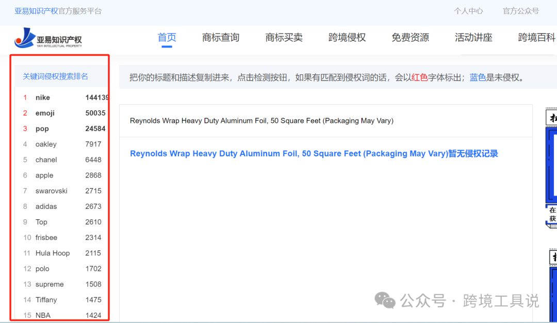Open 商标买卖 navigation item
Screen dimensions: 557x323
(284, 37)
